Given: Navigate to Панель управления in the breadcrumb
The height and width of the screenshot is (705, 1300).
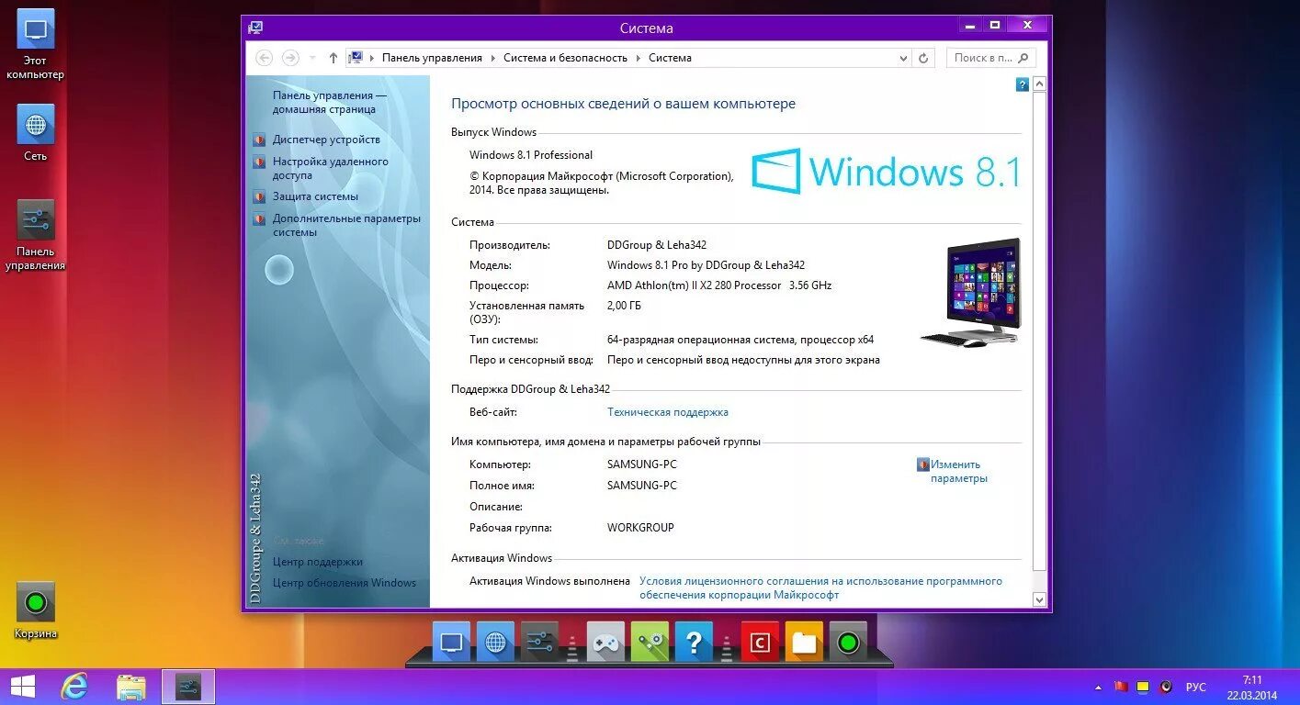Looking at the screenshot, I should tap(433, 57).
